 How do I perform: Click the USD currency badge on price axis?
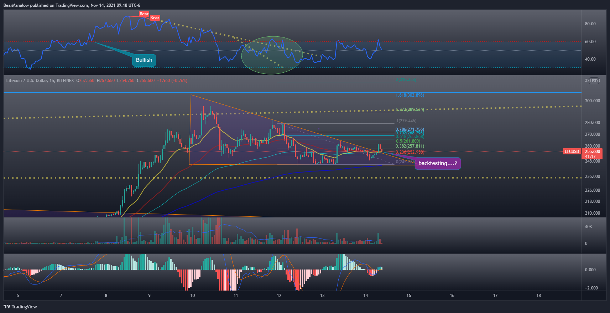[x=594, y=81]
